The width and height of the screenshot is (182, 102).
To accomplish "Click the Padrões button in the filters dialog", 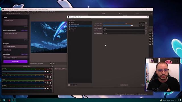I will tap(124, 85).
